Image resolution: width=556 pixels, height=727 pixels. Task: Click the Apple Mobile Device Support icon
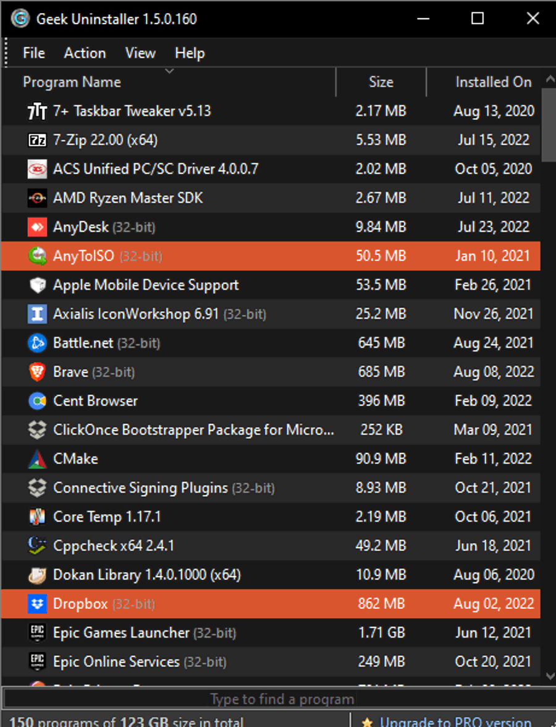pos(37,285)
